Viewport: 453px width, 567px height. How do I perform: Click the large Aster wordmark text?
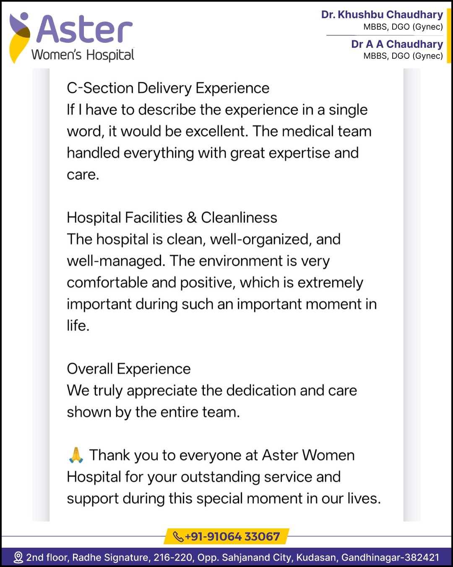pos(84,29)
